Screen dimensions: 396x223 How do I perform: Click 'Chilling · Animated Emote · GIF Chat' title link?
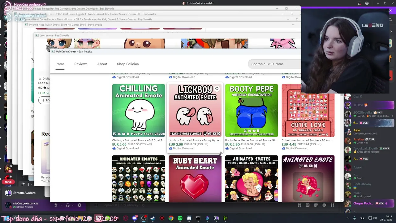click(x=138, y=140)
